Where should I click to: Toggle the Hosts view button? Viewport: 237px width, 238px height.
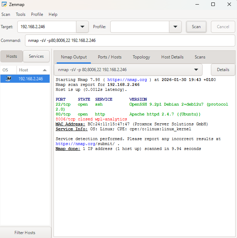(x=12, y=56)
